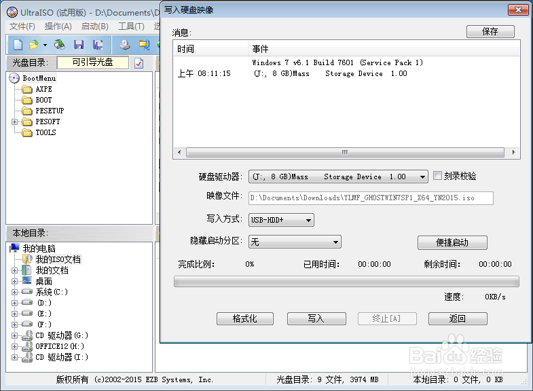Expand the CD 驱动器(G:) node
The image size is (533, 391).
14,335
